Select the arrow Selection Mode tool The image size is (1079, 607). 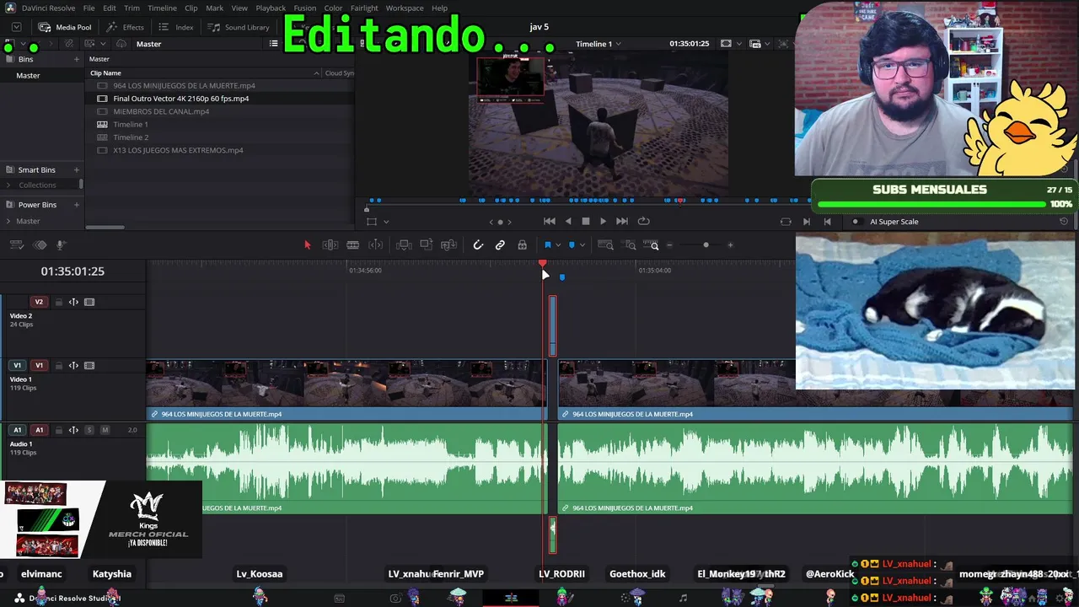pos(307,245)
